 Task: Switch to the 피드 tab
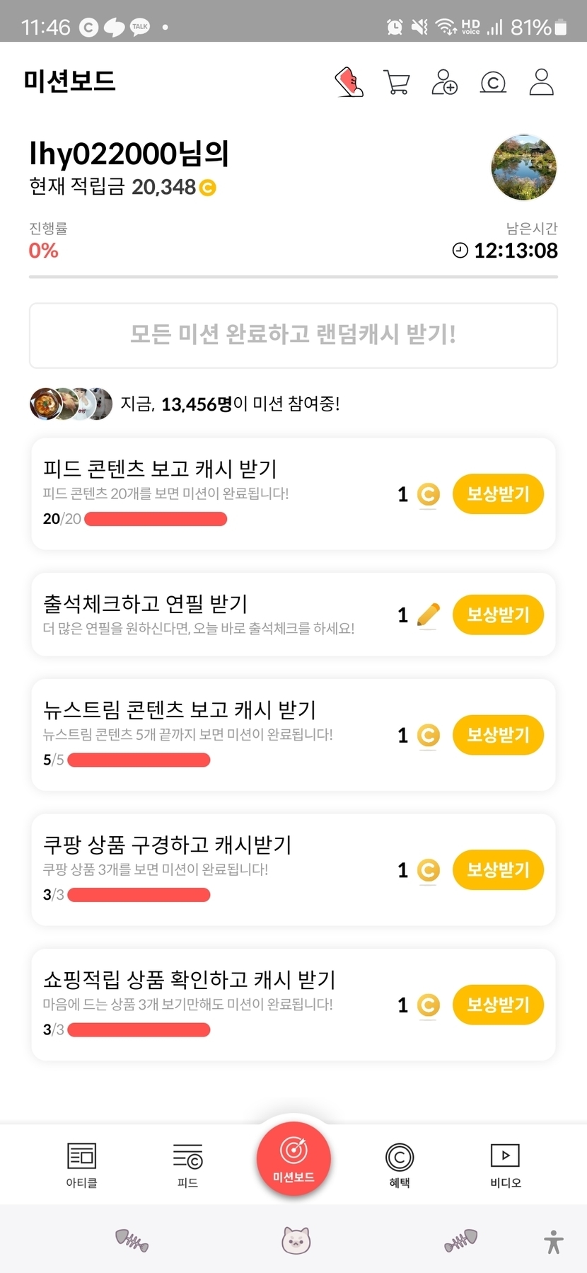187,1165
